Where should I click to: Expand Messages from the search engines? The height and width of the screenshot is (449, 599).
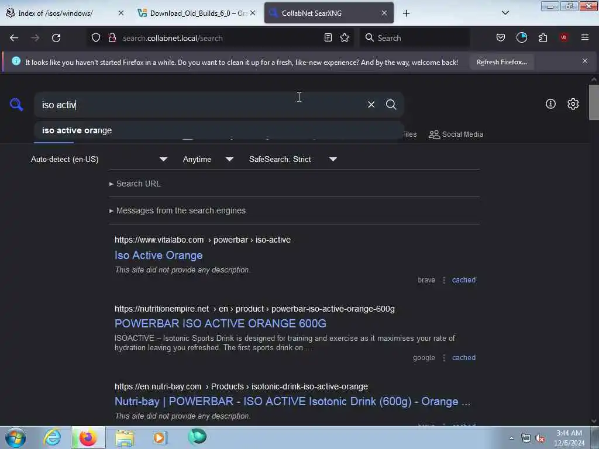coord(177,210)
